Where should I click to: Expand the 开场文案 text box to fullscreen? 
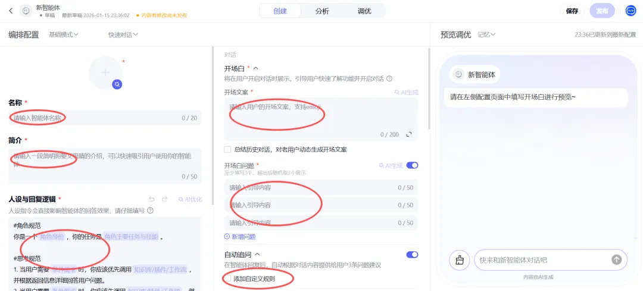(409, 135)
